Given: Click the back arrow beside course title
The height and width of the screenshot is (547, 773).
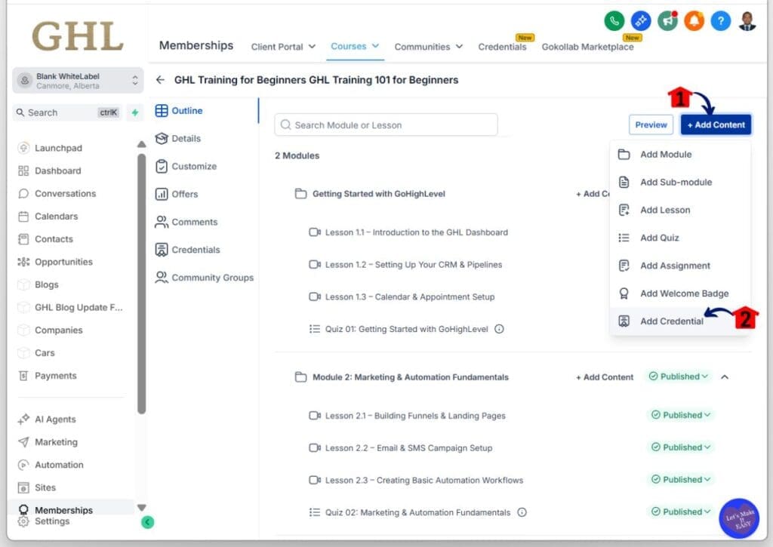Looking at the screenshot, I should (160, 80).
